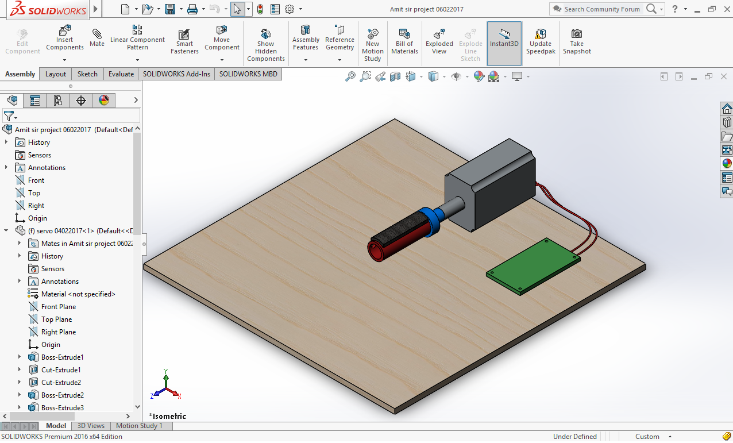Screen dimensions: 733x443
Task: Open FeatureManager design tree tab
Action: click(x=12, y=101)
